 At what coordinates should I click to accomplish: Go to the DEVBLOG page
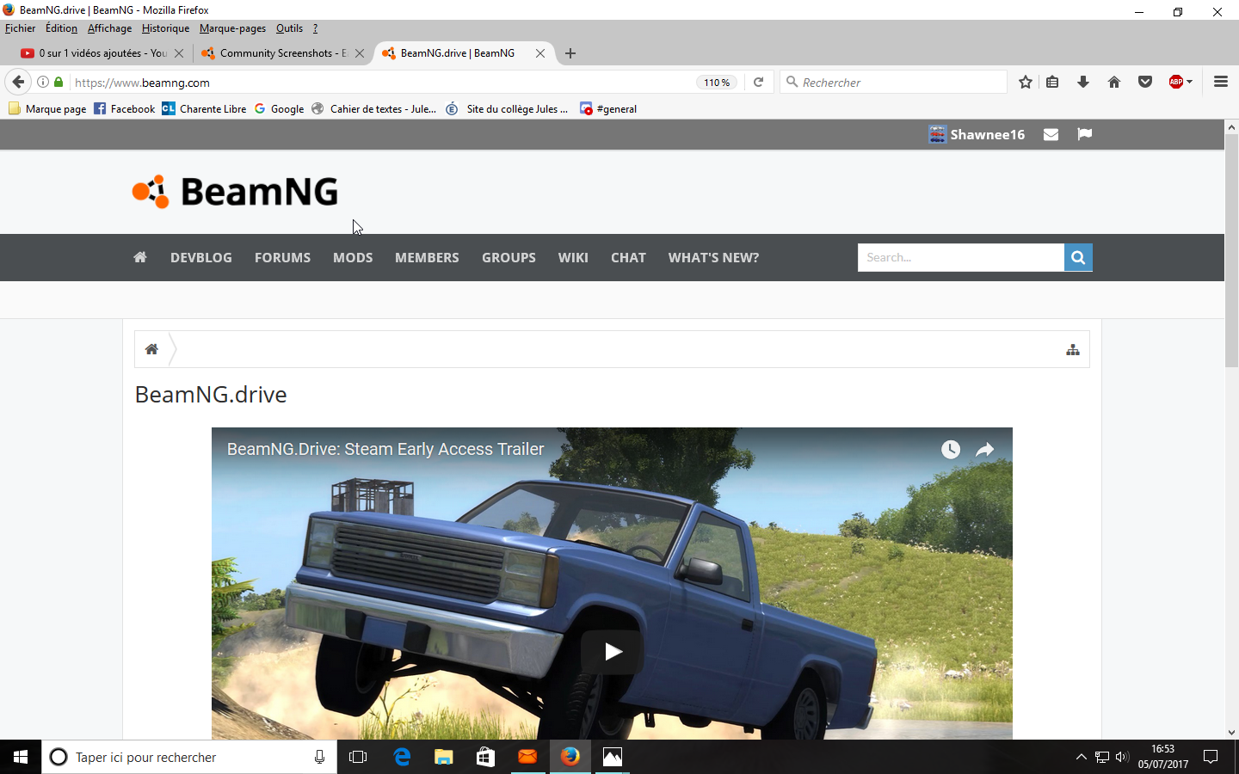point(201,257)
